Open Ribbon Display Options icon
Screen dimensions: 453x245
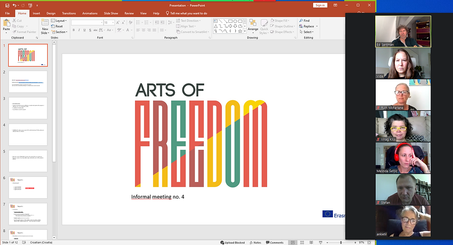[x=336, y=5]
